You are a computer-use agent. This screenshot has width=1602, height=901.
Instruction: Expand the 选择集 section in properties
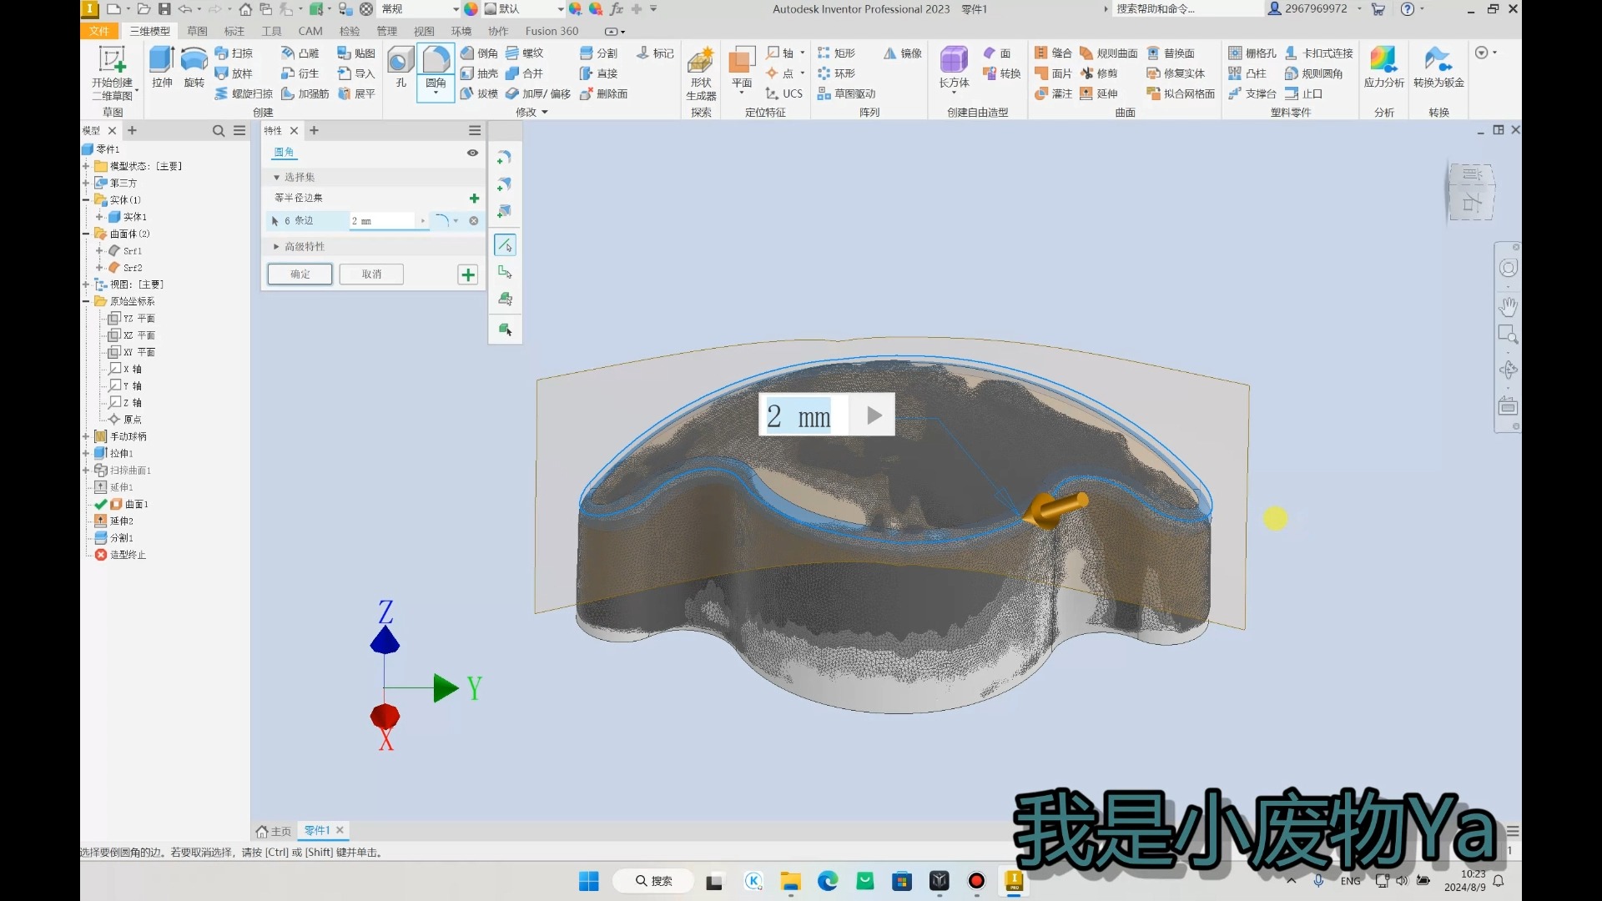[x=275, y=177]
